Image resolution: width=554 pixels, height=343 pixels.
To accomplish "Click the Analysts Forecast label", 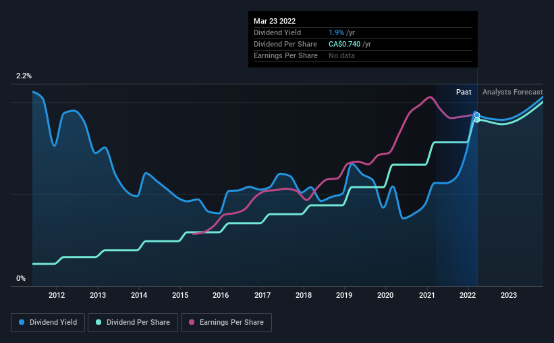I will tap(513, 92).
